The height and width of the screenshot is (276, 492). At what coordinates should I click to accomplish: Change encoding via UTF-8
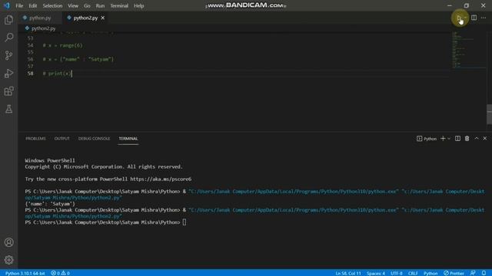pyautogui.click(x=397, y=273)
